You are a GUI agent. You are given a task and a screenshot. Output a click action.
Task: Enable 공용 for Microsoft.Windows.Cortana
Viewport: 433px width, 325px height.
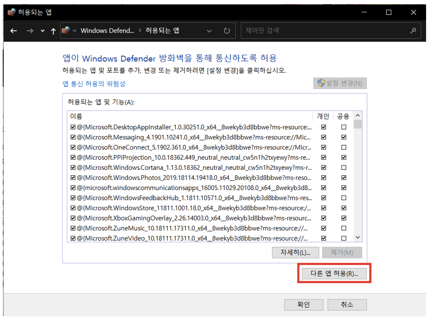[x=343, y=168]
